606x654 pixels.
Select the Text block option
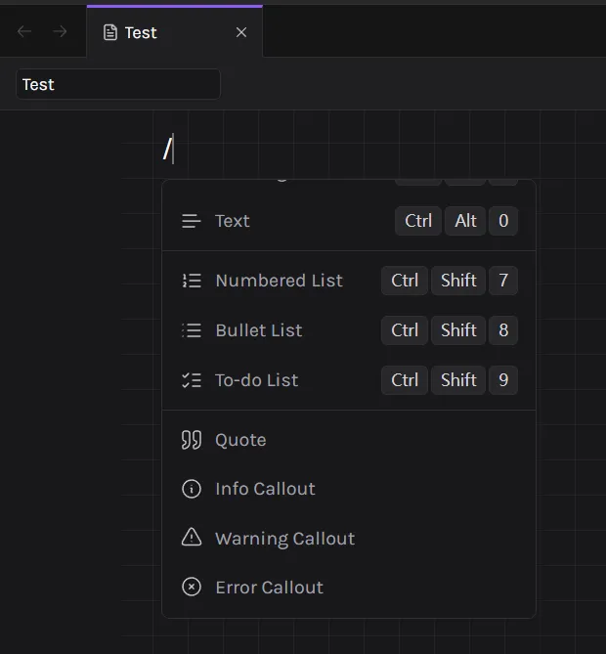pos(233,221)
